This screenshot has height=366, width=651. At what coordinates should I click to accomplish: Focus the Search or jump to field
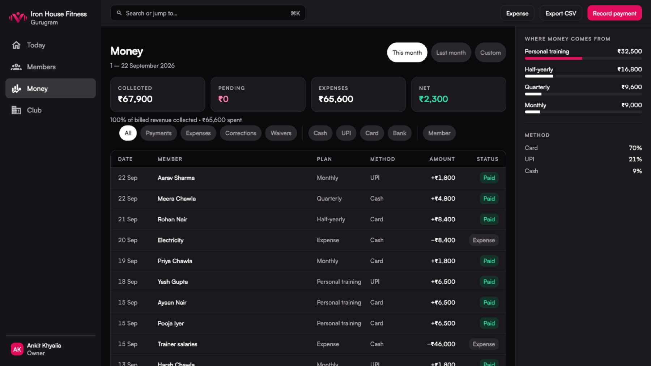click(208, 13)
